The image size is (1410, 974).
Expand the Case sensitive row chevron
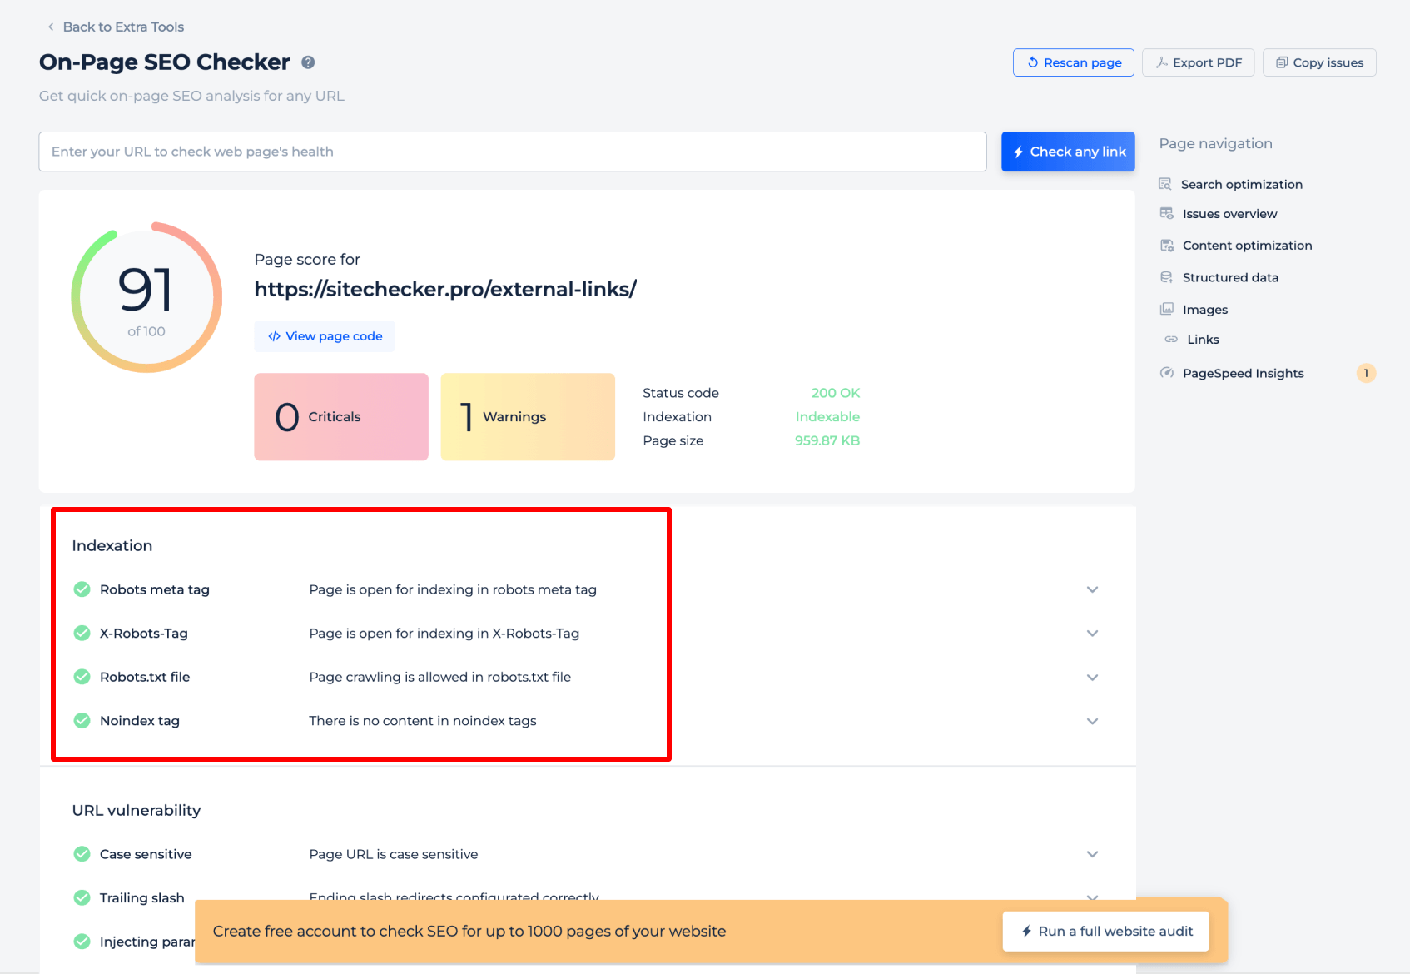tap(1092, 854)
